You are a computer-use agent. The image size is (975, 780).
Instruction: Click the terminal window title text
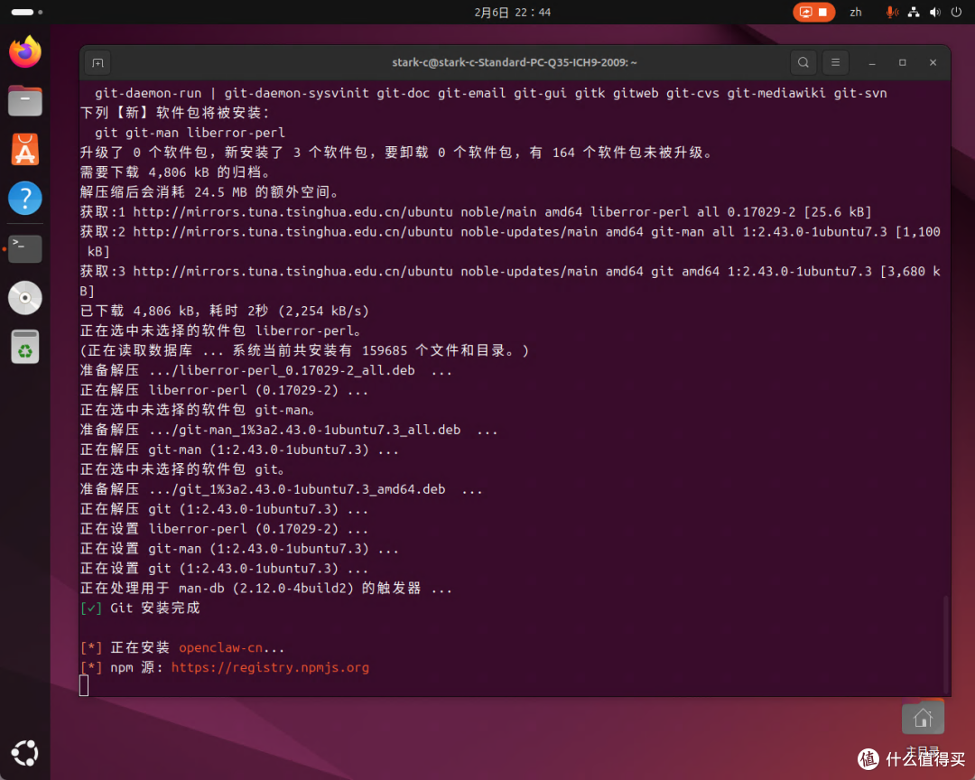click(515, 62)
